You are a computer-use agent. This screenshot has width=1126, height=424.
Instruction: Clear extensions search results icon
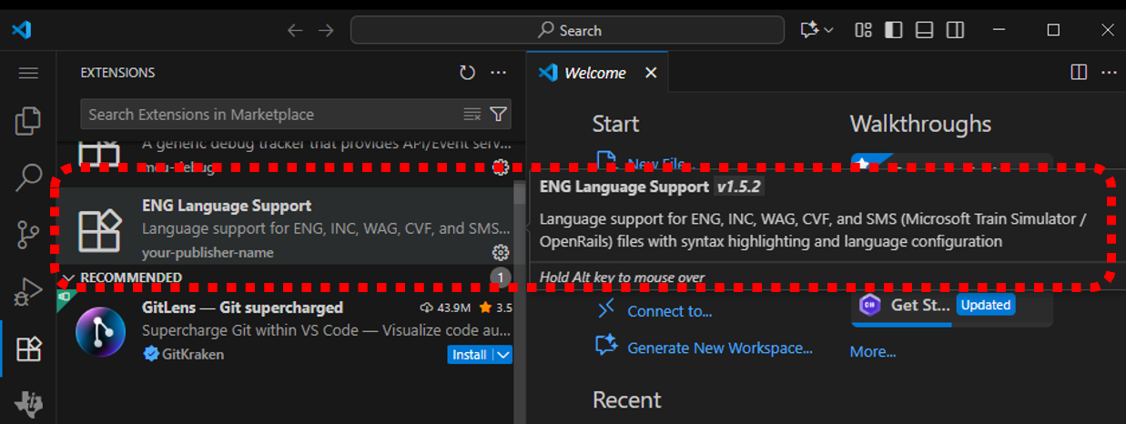(x=472, y=114)
